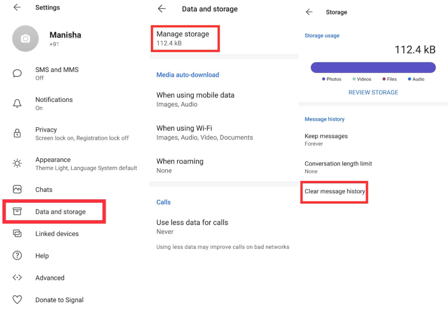The width and height of the screenshot is (448, 318).
Task: Click the REVIEW STORAGE link
Action: pos(373,92)
